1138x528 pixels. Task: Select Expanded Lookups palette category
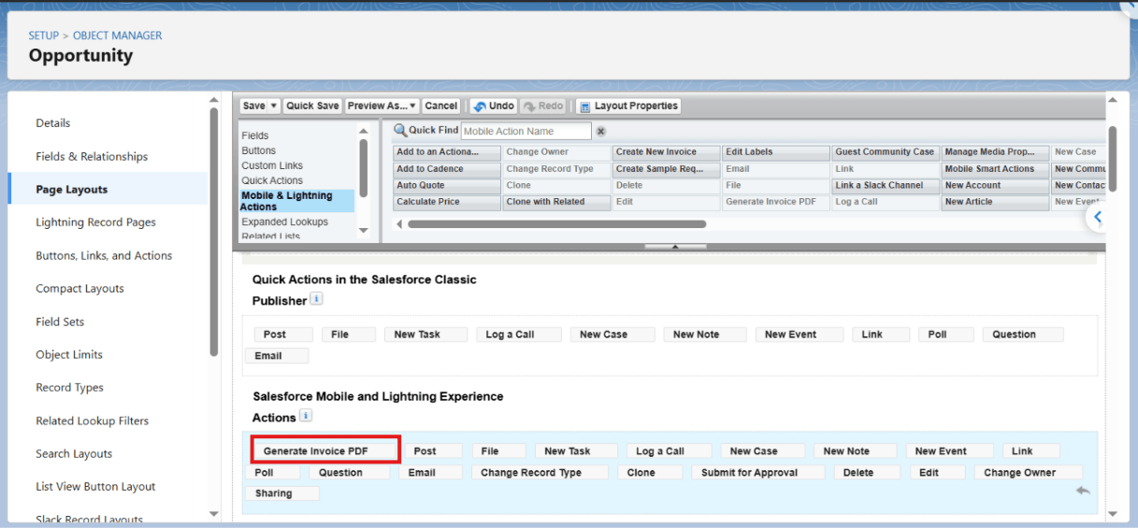tap(284, 222)
